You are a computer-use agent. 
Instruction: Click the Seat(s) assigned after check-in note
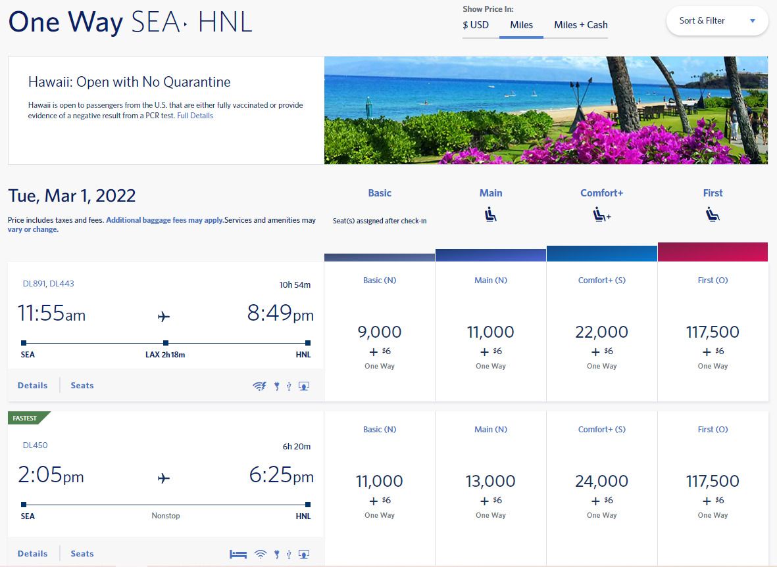coord(380,221)
